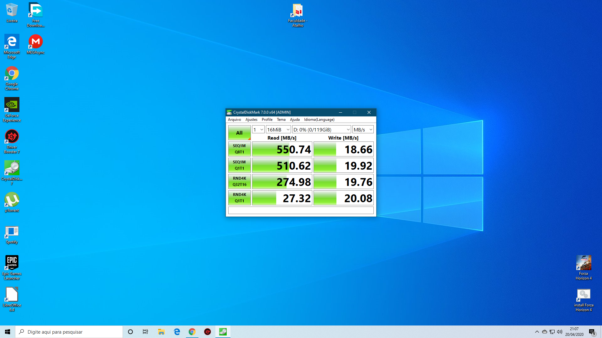The width and height of the screenshot is (602, 338).
Task: Open LibreOffice 6.4 desktop shortcut
Action: pos(12,299)
